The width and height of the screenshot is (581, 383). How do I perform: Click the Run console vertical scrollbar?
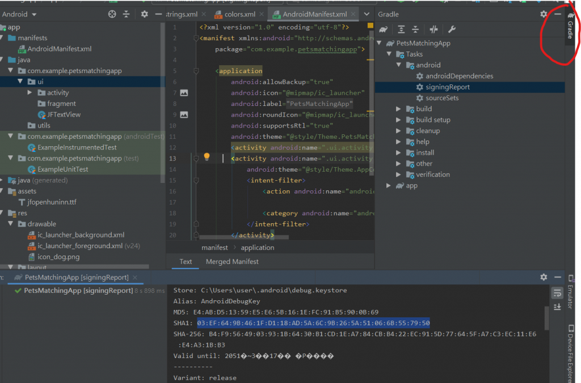tap(547, 317)
